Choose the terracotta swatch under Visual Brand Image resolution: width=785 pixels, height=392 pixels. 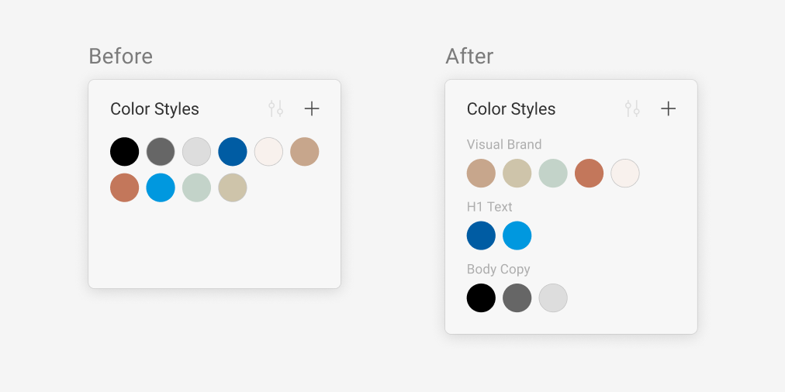click(x=589, y=174)
